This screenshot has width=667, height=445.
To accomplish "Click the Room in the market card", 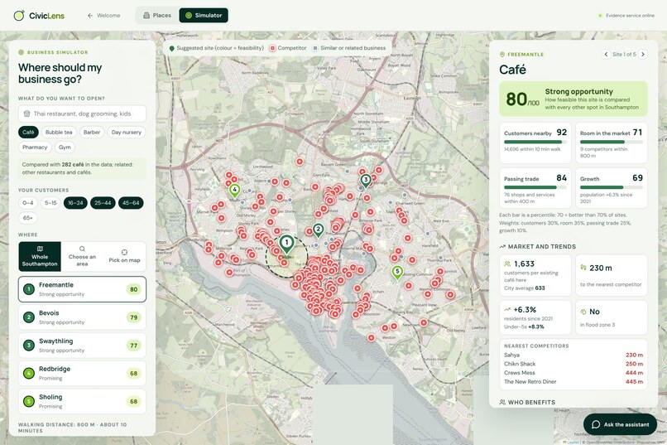I will 612,143.
